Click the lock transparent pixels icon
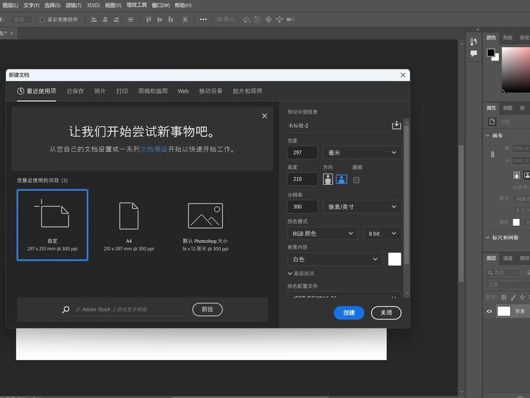This screenshot has height=398, width=530. pos(503,297)
